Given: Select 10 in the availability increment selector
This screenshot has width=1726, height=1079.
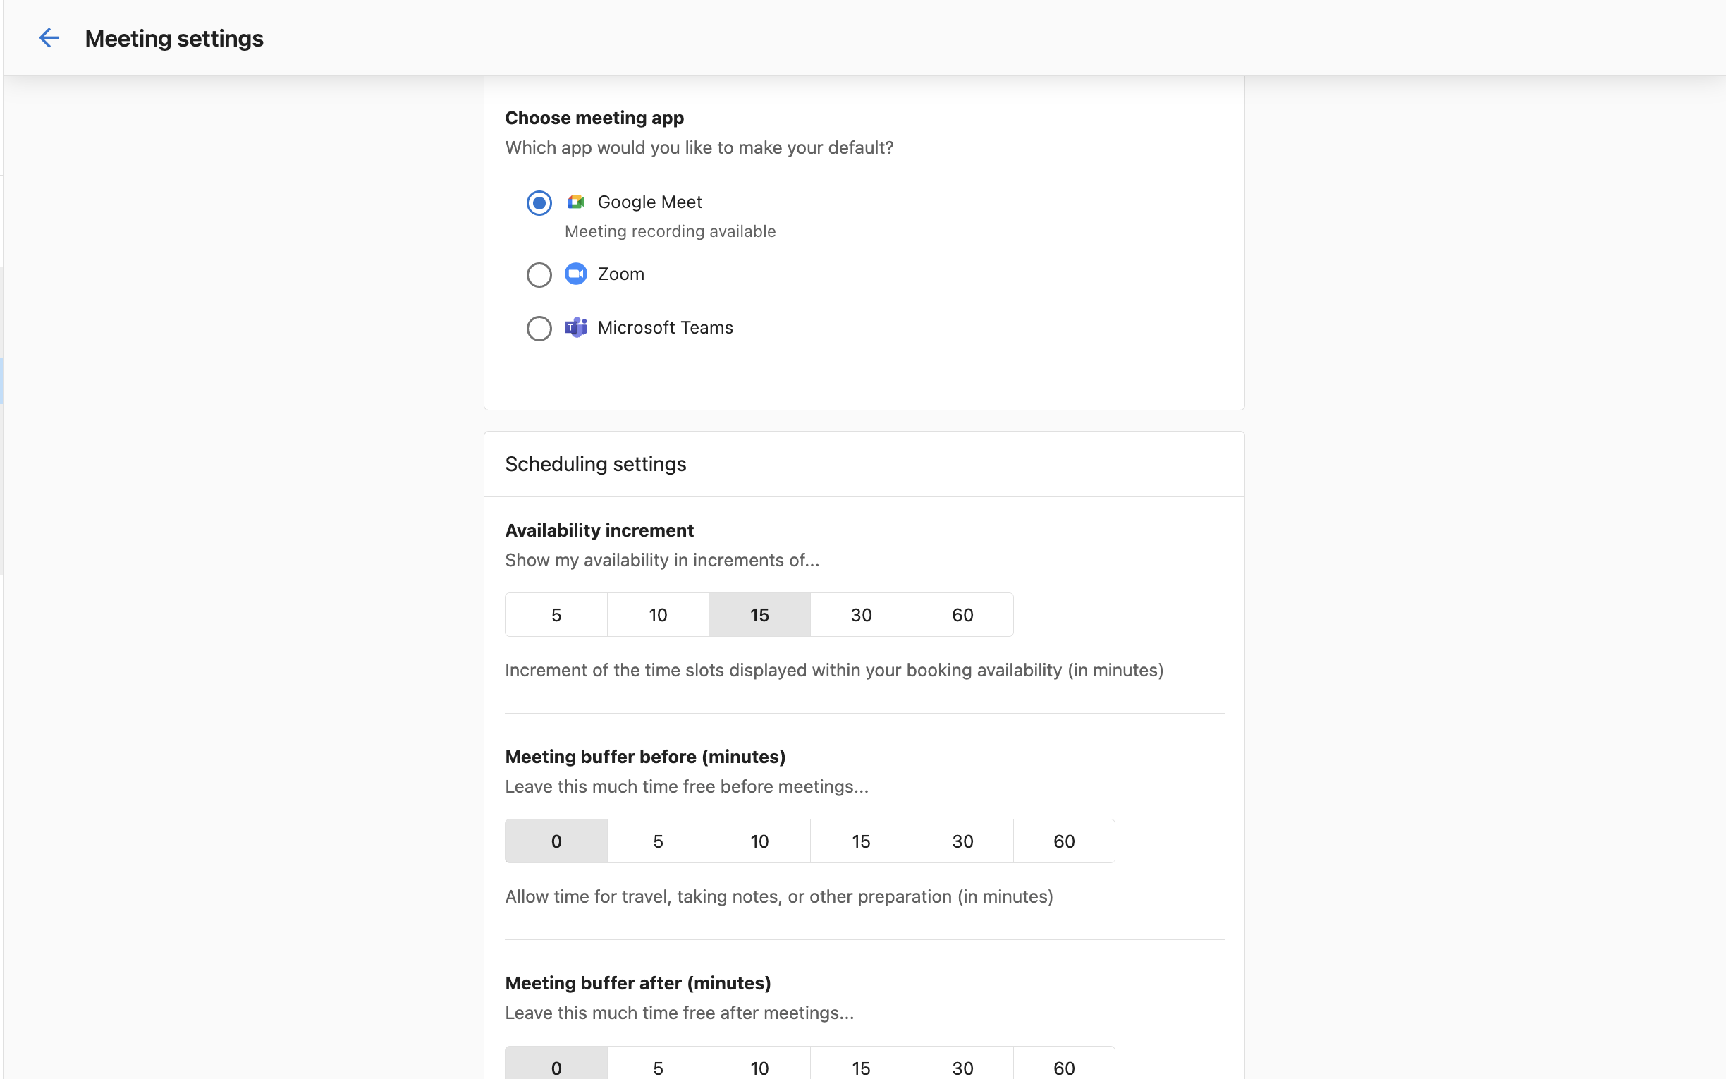Looking at the screenshot, I should click(658, 614).
